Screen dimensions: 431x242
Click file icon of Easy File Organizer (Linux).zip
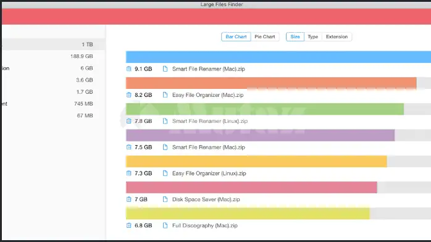[x=165, y=173]
